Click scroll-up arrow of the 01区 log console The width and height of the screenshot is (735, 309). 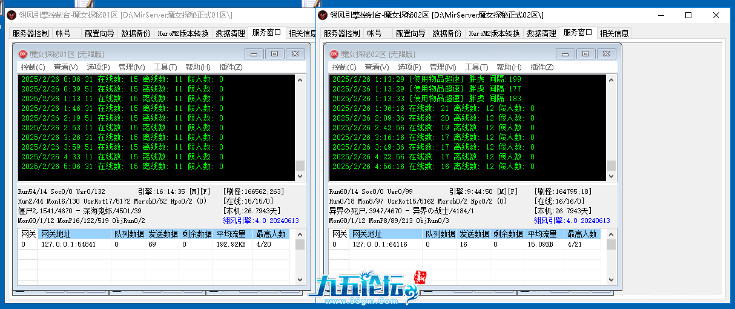click(x=300, y=79)
